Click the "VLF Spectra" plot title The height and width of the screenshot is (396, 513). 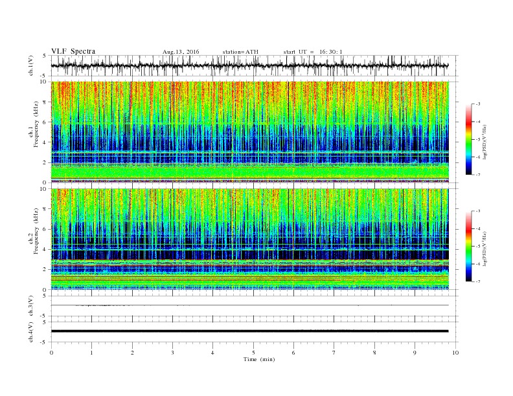click(73, 51)
